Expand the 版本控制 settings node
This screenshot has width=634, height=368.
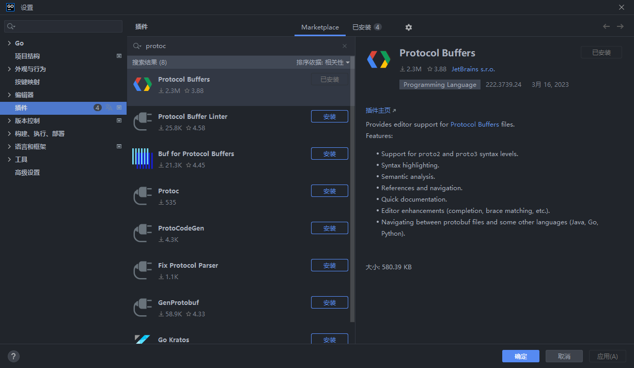(x=9, y=120)
